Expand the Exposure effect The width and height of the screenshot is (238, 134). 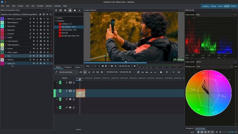pos(6,30)
